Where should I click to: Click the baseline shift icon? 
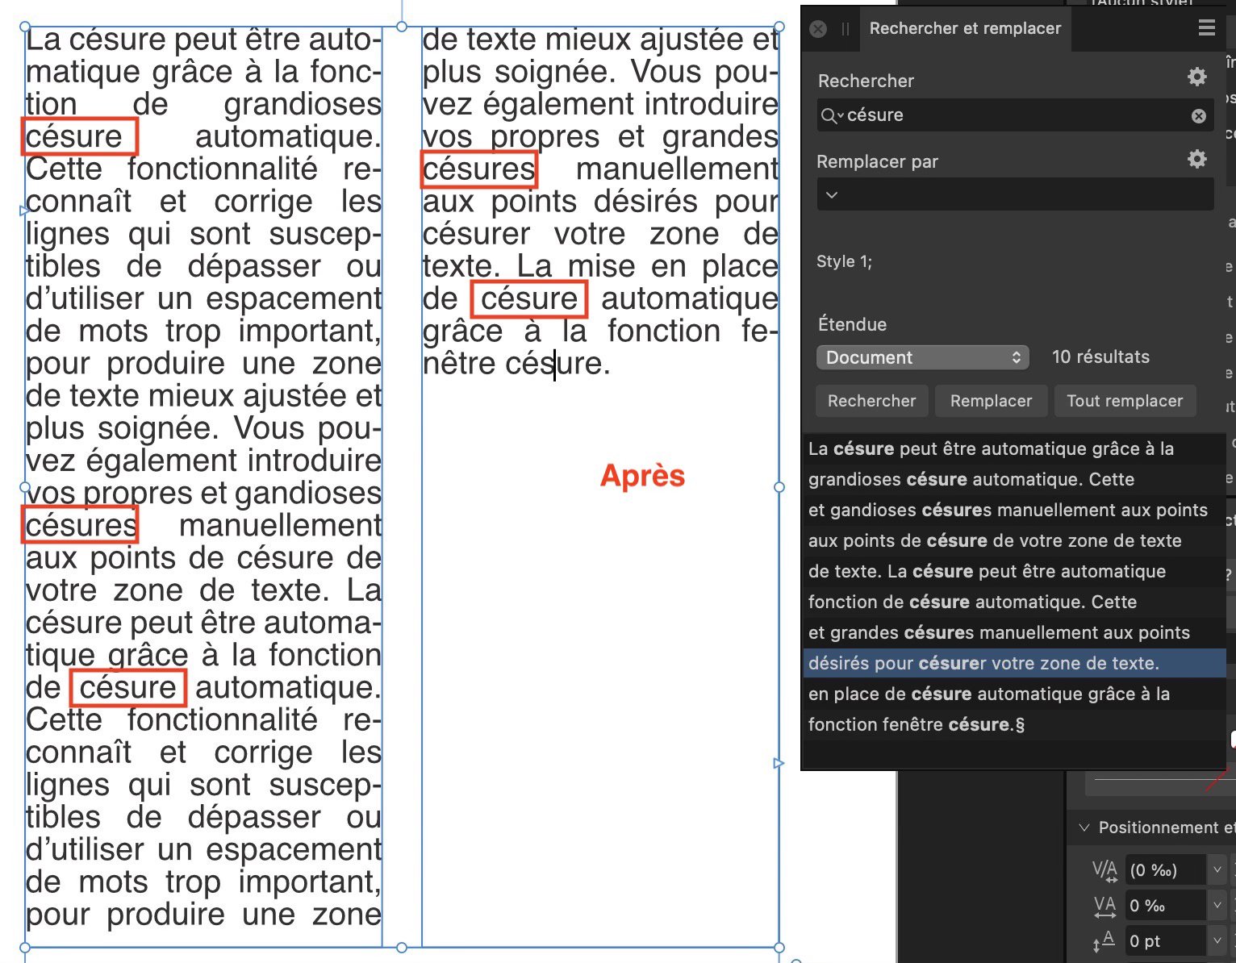pyautogui.click(x=1104, y=941)
